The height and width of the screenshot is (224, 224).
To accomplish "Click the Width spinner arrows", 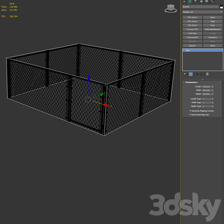I will coord(213,90).
